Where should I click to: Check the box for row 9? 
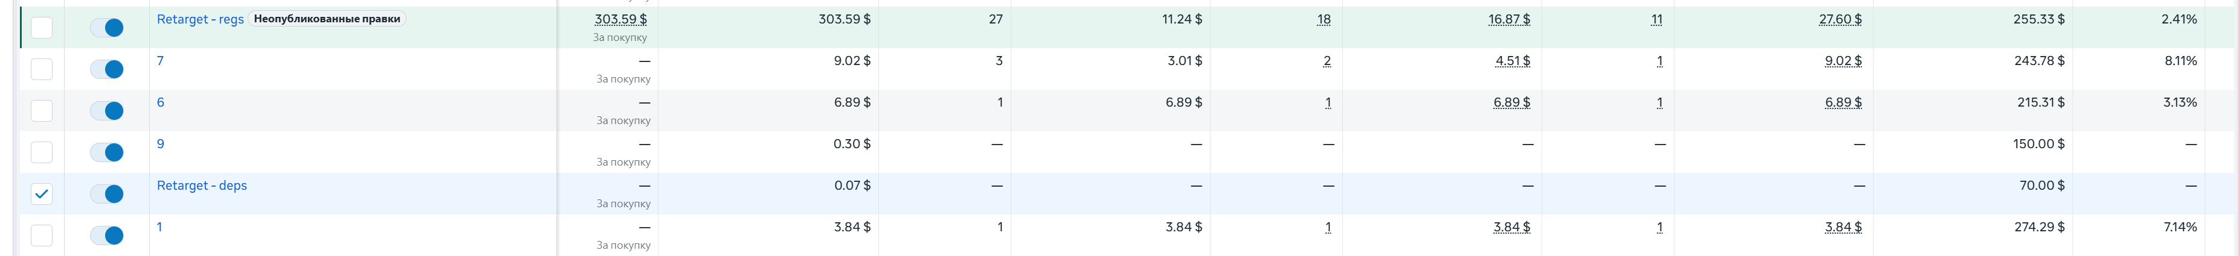[x=42, y=153]
